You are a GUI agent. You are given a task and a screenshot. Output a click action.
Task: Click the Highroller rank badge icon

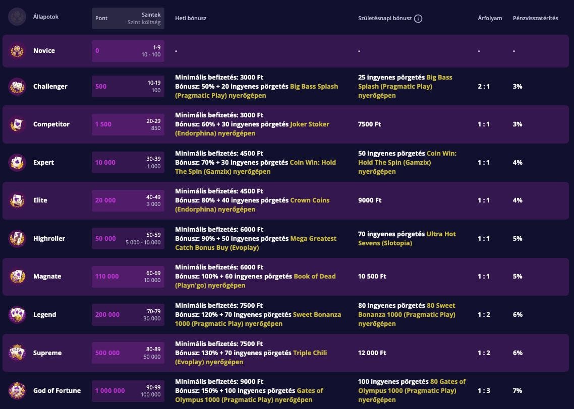pos(17,239)
